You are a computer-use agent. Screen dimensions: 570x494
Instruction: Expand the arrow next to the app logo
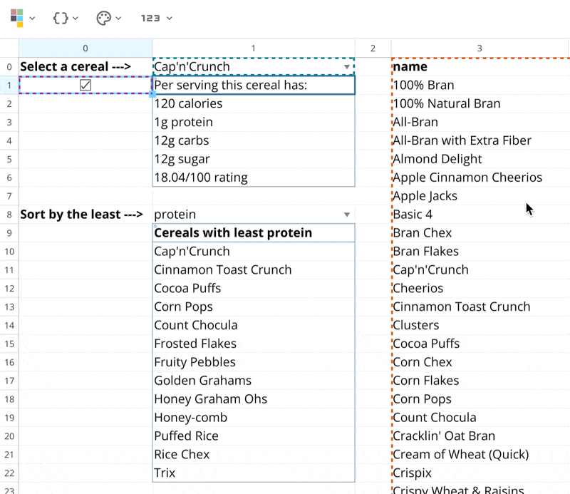click(x=32, y=19)
